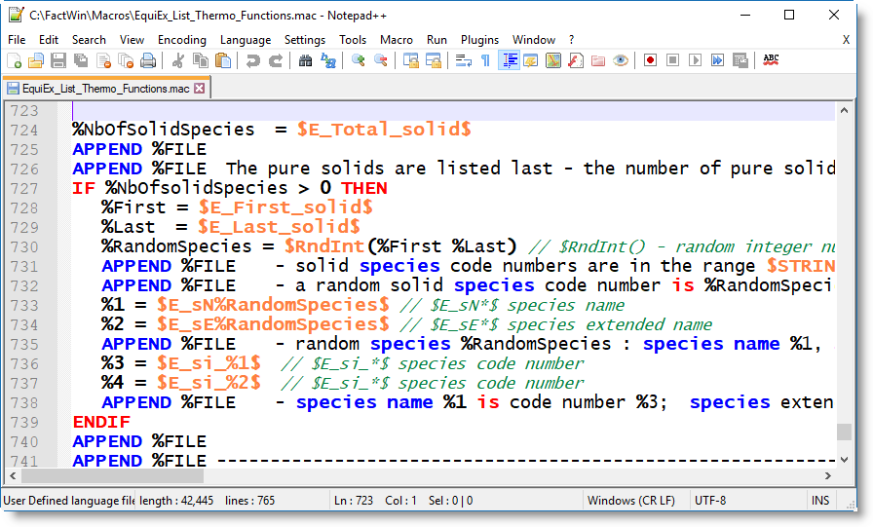
Task: Open the Search menu
Action: [89, 40]
